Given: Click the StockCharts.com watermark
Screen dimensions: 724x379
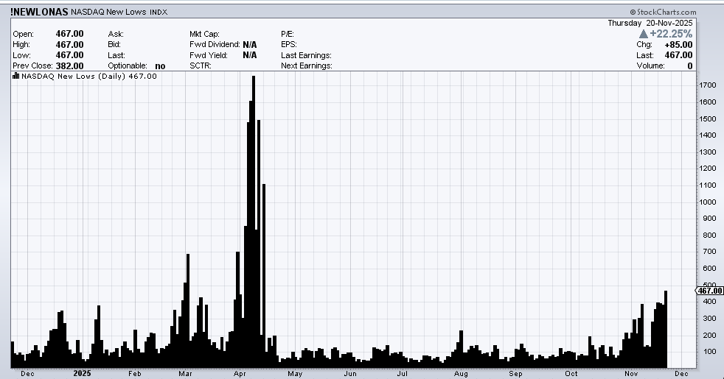Looking at the screenshot, I should [x=663, y=13].
